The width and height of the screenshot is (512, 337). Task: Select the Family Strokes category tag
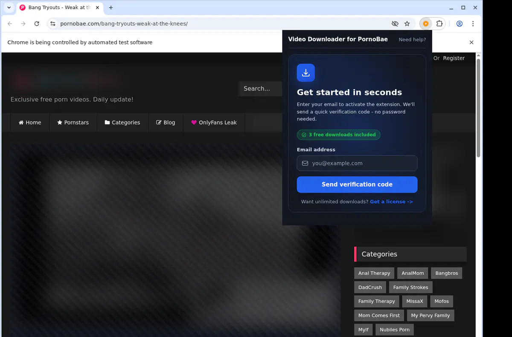click(410, 287)
